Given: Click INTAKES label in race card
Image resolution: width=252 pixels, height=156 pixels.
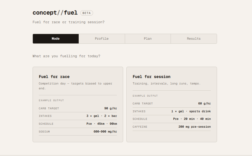Looking at the screenshot, I should (x=45, y=116).
